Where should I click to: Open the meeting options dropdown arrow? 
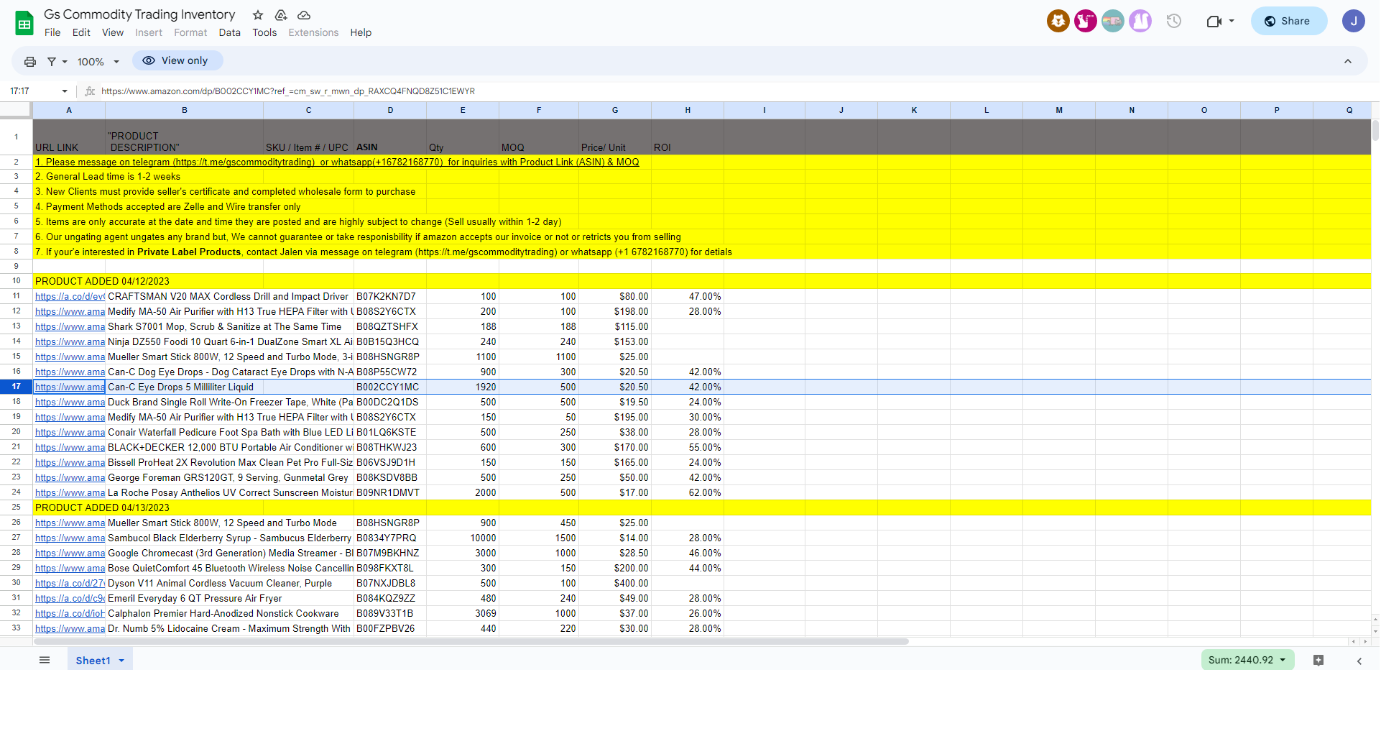(x=1232, y=21)
